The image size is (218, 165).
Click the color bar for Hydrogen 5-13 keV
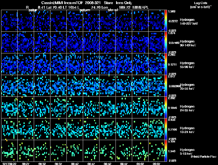166,151
